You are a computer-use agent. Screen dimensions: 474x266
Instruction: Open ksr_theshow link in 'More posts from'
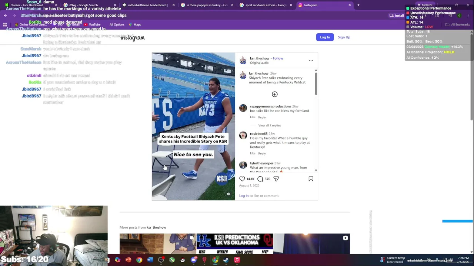[156, 228]
